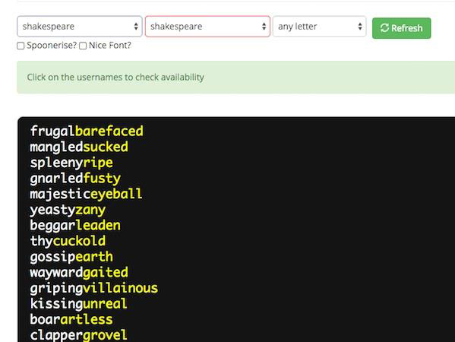The height and width of the screenshot is (342, 455).
Task: Toggle the Nice Font checkbox
Action: point(83,46)
